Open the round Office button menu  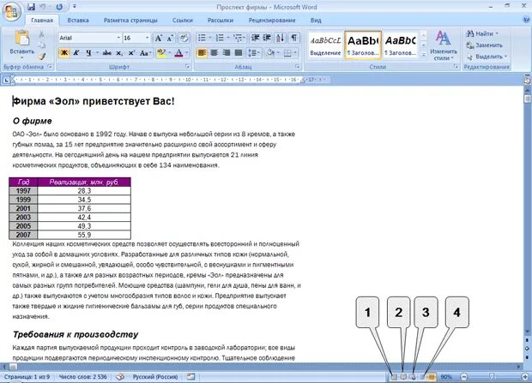[11, 11]
